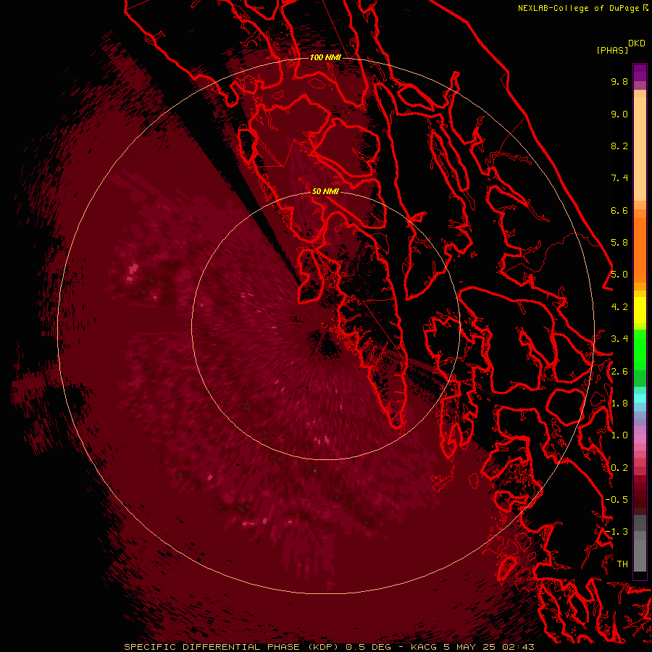Click the [PHAS] units label
The width and height of the screenshot is (652, 652).
point(612,50)
